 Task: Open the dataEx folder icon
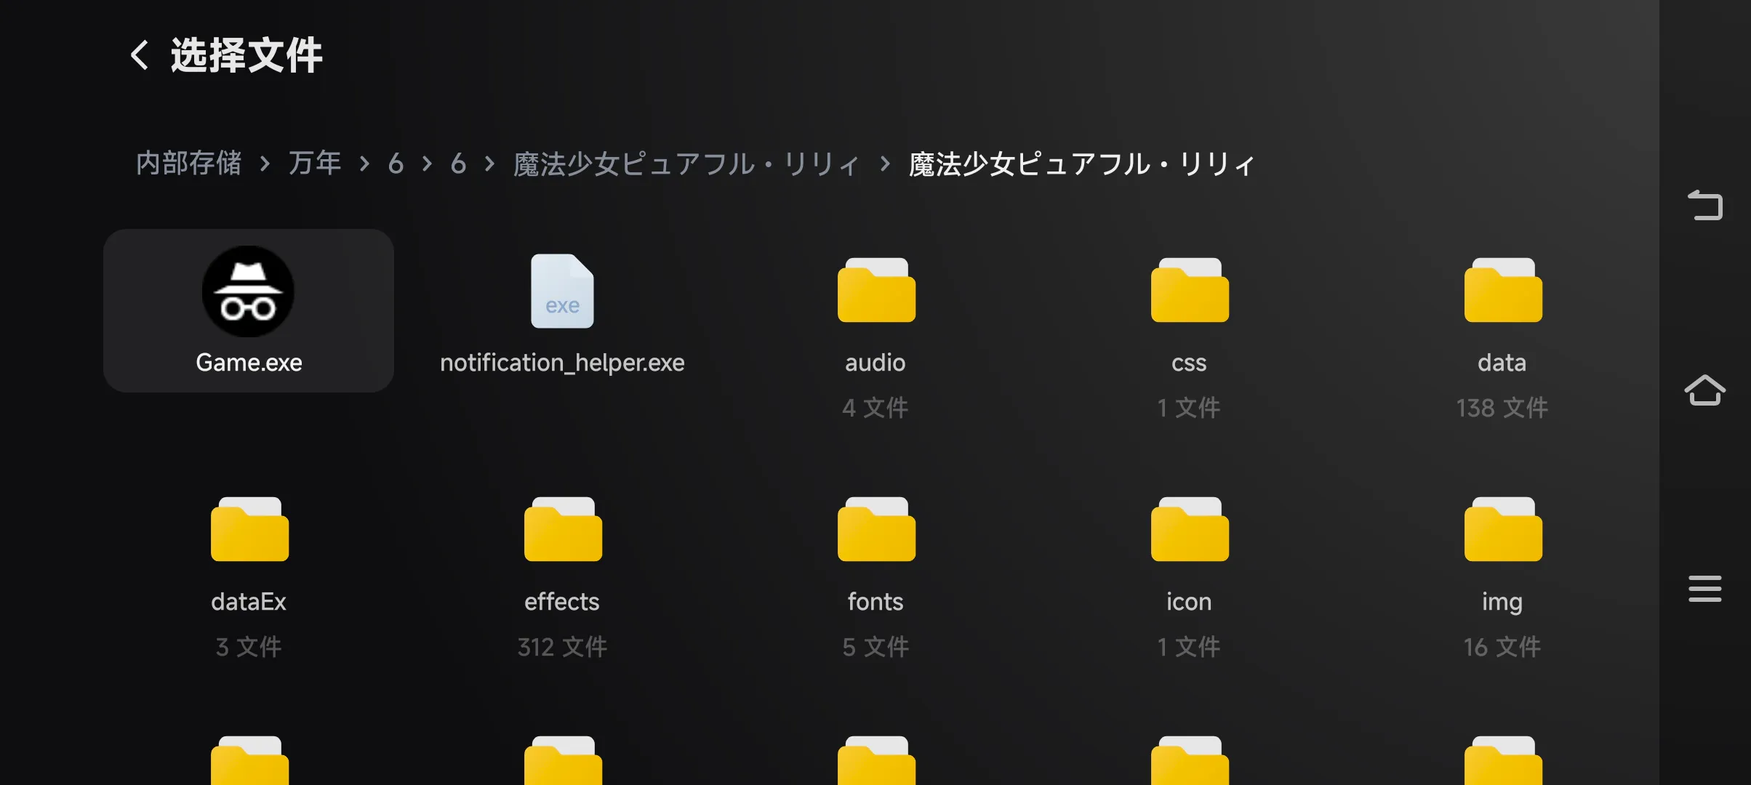249,529
